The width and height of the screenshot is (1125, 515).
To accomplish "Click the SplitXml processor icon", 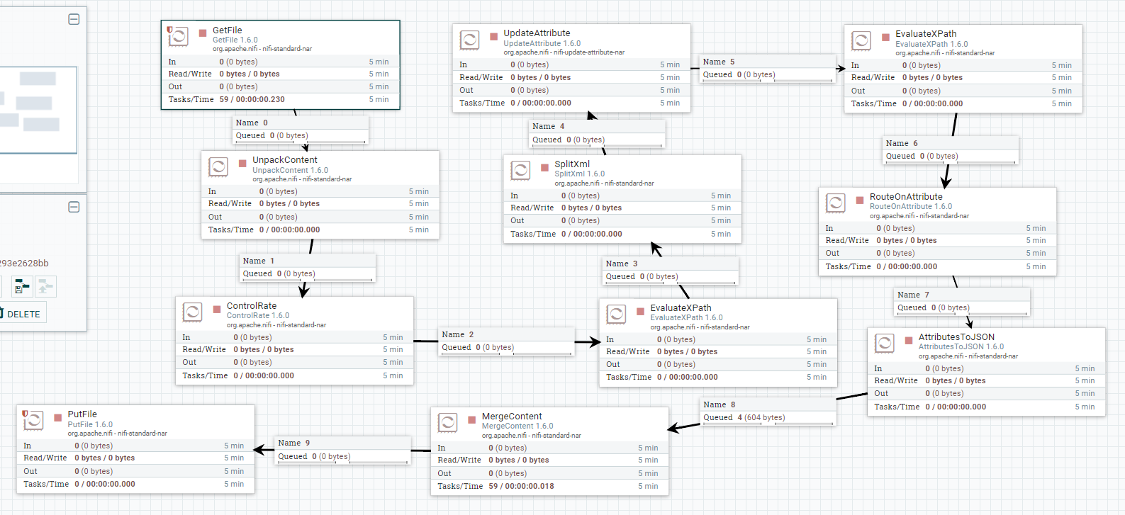I will click(x=520, y=171).
